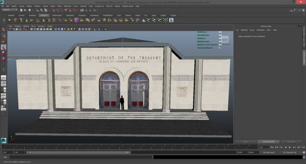Click the Select button in Attribute Editor
Screen dimensions: 306x164
point(246,142)
